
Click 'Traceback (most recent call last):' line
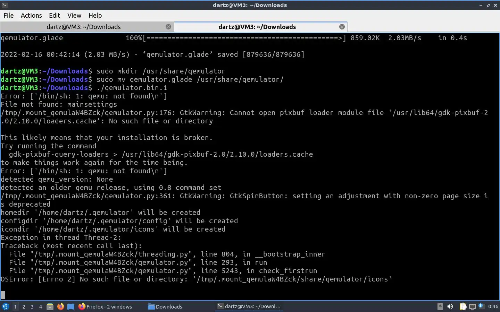tap(72, 246)
